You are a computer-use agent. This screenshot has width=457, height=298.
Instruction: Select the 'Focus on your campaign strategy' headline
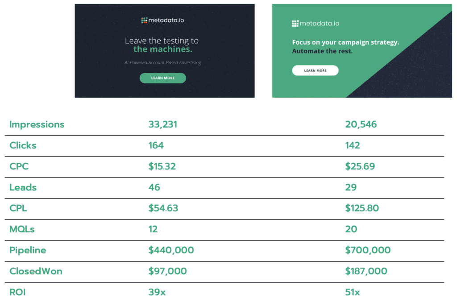(345, 42)
